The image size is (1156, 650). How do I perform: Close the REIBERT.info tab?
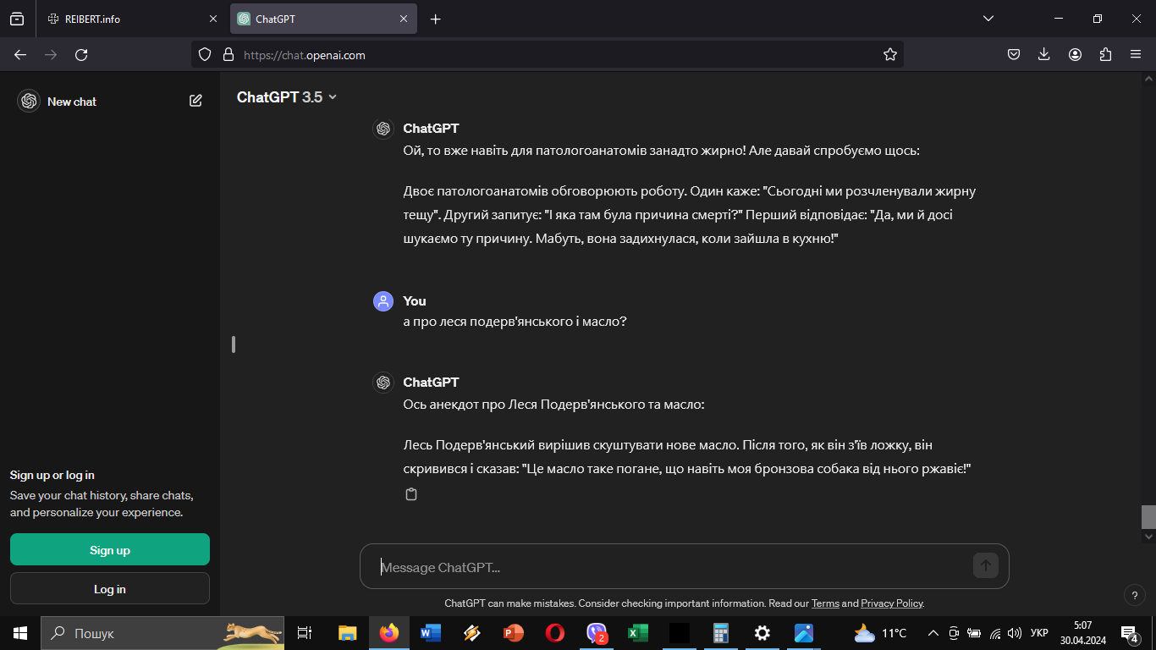213,19
